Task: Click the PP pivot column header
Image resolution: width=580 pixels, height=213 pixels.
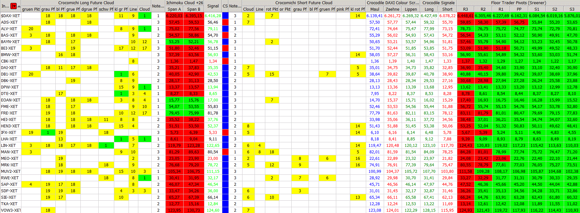Action: 519,9
